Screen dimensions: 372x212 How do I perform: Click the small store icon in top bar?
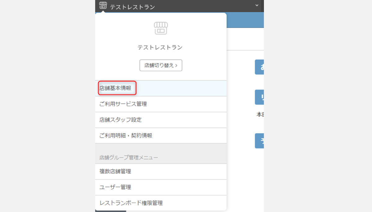pos(103,5)
